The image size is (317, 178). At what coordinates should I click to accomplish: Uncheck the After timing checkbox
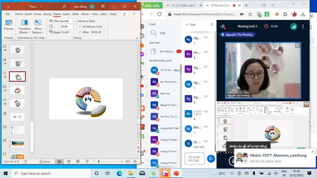pyautogui.click(x=80, y=32)
